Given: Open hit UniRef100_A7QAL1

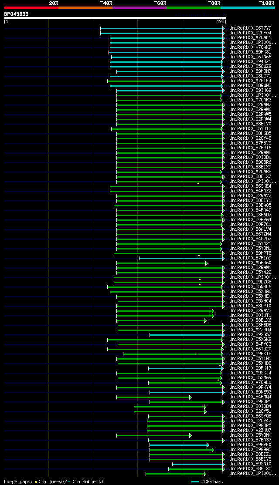Looking at the screenshot, I should point(251,37).
